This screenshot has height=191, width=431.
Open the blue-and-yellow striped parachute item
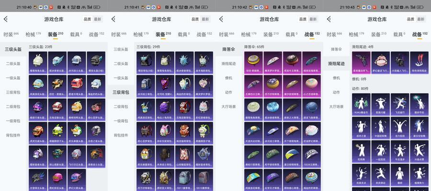point(292,157)
